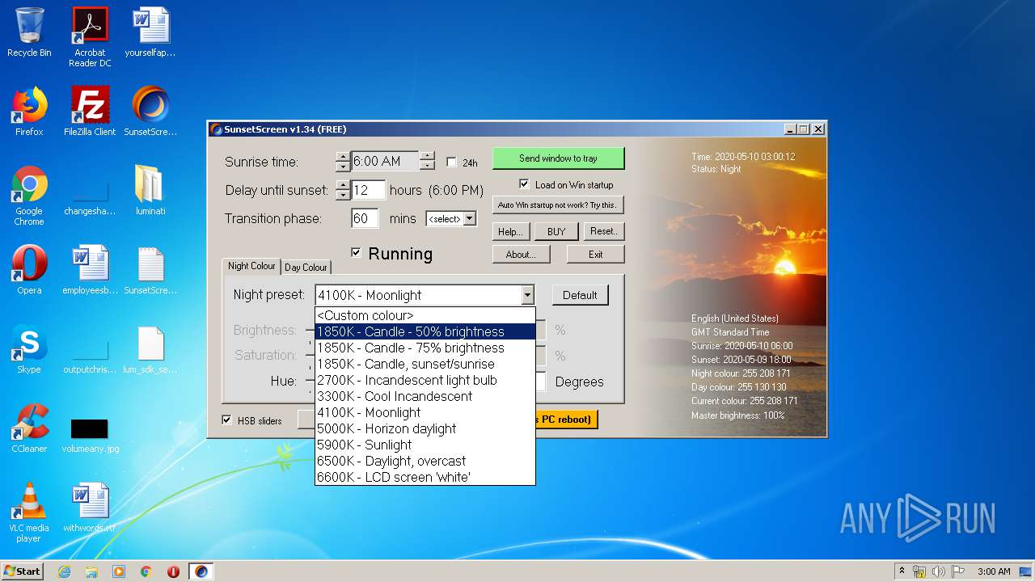Open the luminati folder icon
1035x582 pixels.
(150, 190)
